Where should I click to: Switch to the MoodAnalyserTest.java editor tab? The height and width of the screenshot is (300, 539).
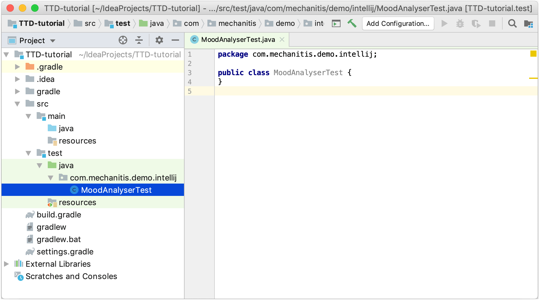[x=237, y=39]
